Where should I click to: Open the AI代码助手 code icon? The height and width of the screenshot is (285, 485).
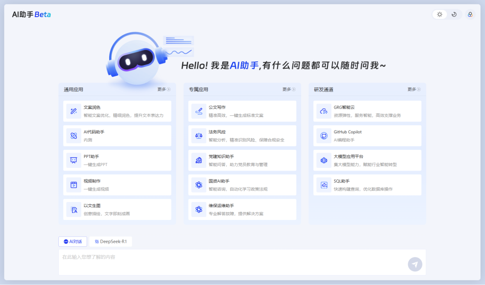coord(74,136)
